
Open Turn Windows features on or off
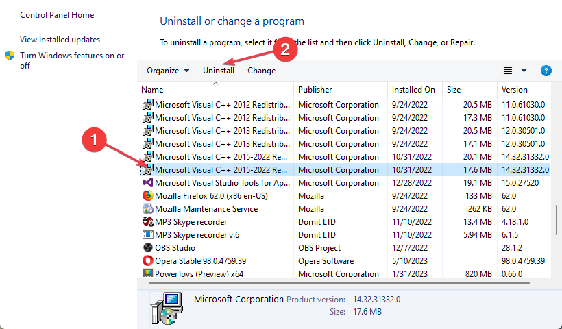point(72,60)
